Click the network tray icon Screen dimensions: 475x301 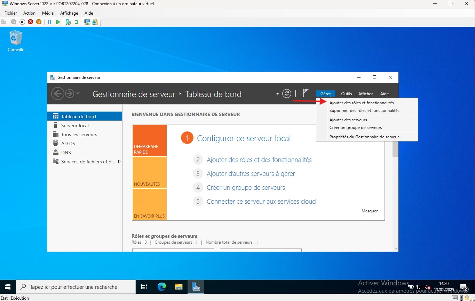click(419, 287)
